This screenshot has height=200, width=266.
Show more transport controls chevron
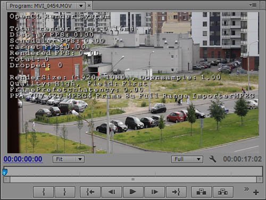[246, 189]
